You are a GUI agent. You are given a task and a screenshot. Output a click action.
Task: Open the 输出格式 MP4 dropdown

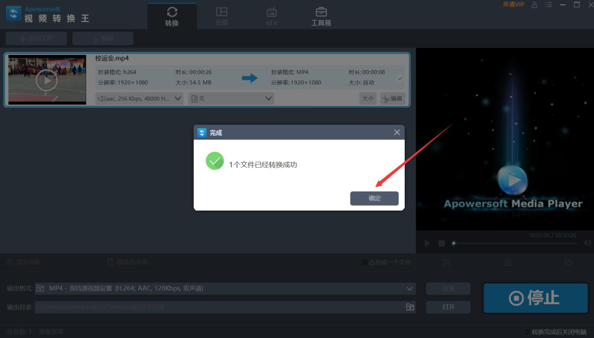pyautogui.click(x=225, y=288)
